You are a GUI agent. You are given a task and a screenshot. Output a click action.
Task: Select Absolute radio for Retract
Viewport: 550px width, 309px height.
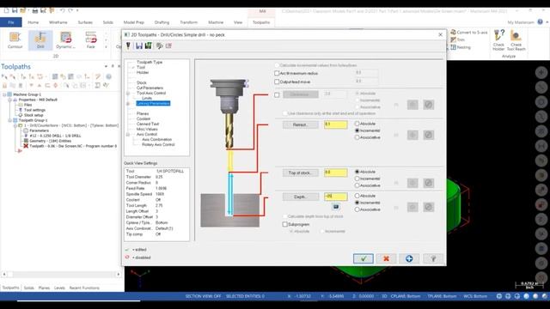coord(357,124)
